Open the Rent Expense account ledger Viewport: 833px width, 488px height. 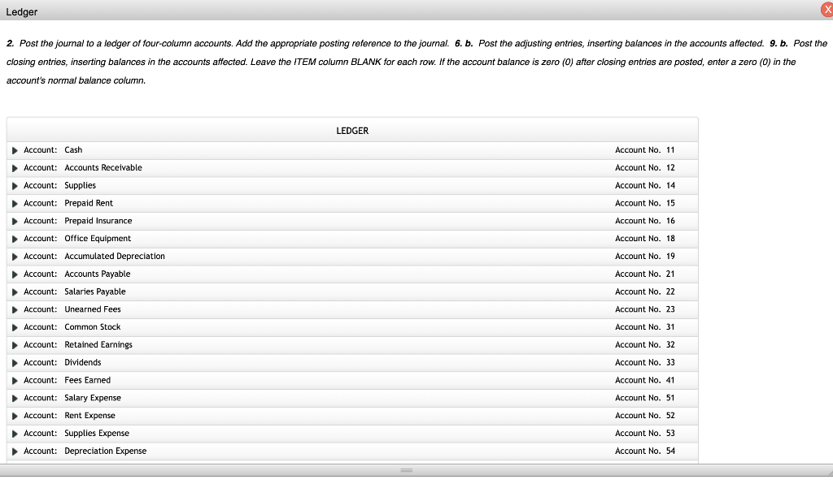[x=15, y=415]
